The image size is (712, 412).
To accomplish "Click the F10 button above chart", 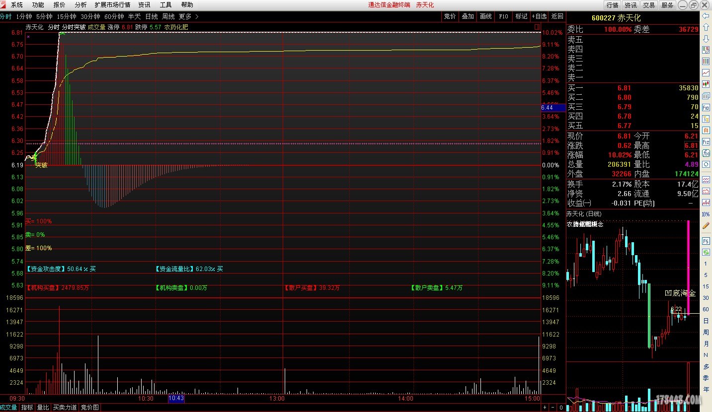I will pyautogui.click(x=503, y=16).
